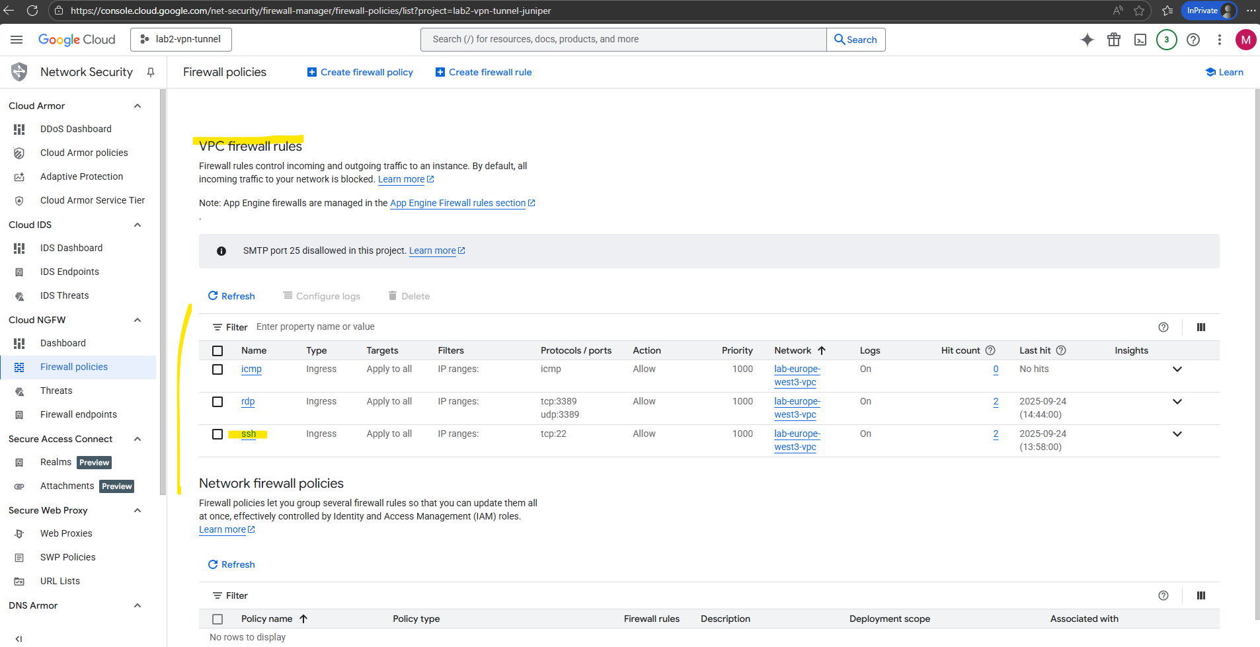Open filter help icon for VPC rules
Image resolution: width=1260 pixels, height=647 pixels.
(x=1163, y=327)
